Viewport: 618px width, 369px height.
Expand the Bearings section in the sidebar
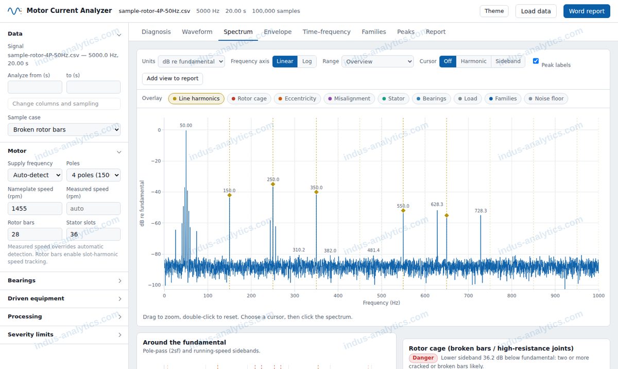pyautogui.click(x=64, y=281)
